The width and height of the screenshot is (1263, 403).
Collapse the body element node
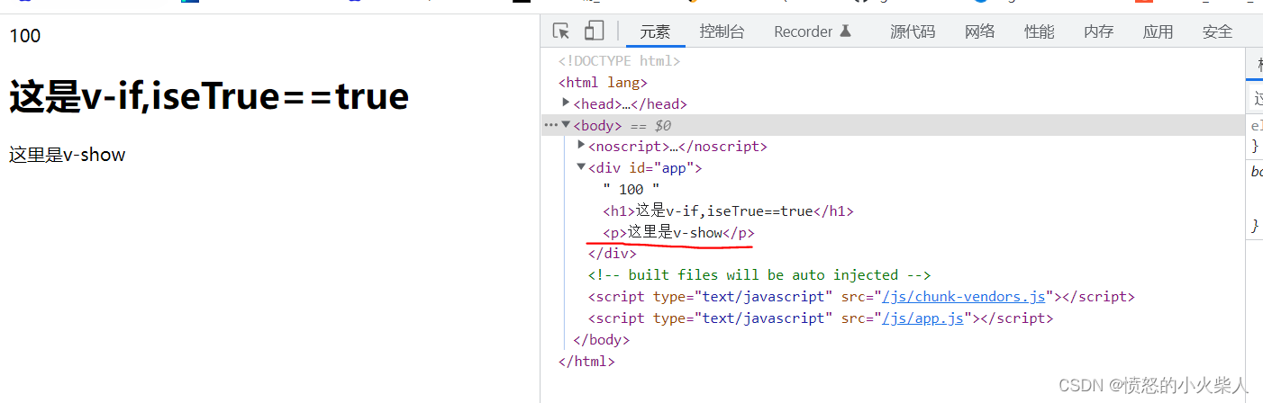pos(566,125)
